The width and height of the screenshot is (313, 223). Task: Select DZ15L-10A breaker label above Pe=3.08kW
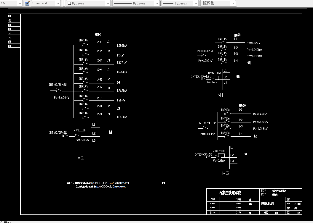pos(79,130)
